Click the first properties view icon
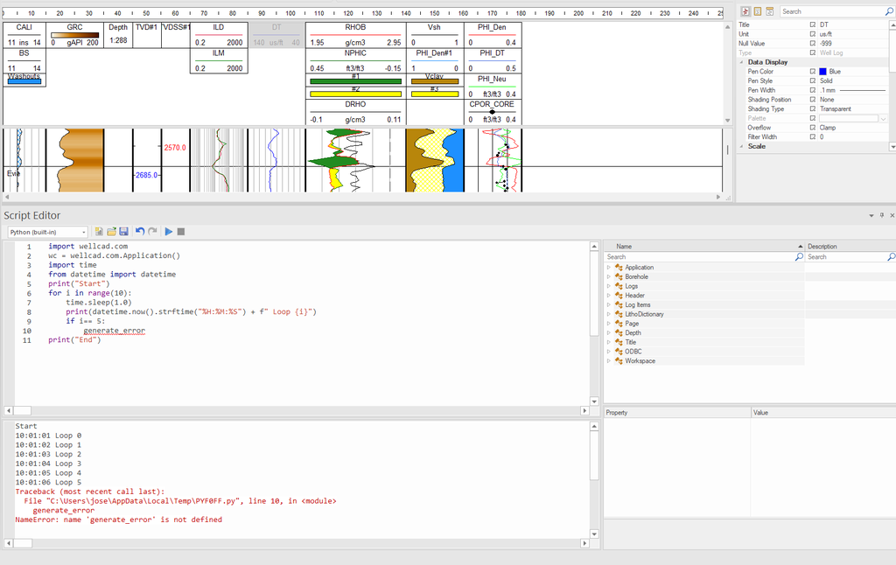The image size is (896, 565). (745, 11)
